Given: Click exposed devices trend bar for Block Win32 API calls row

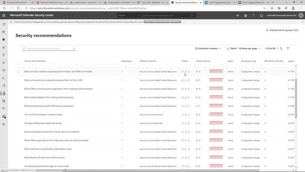Looking at the screenshot, I should [x=216, y=157].
